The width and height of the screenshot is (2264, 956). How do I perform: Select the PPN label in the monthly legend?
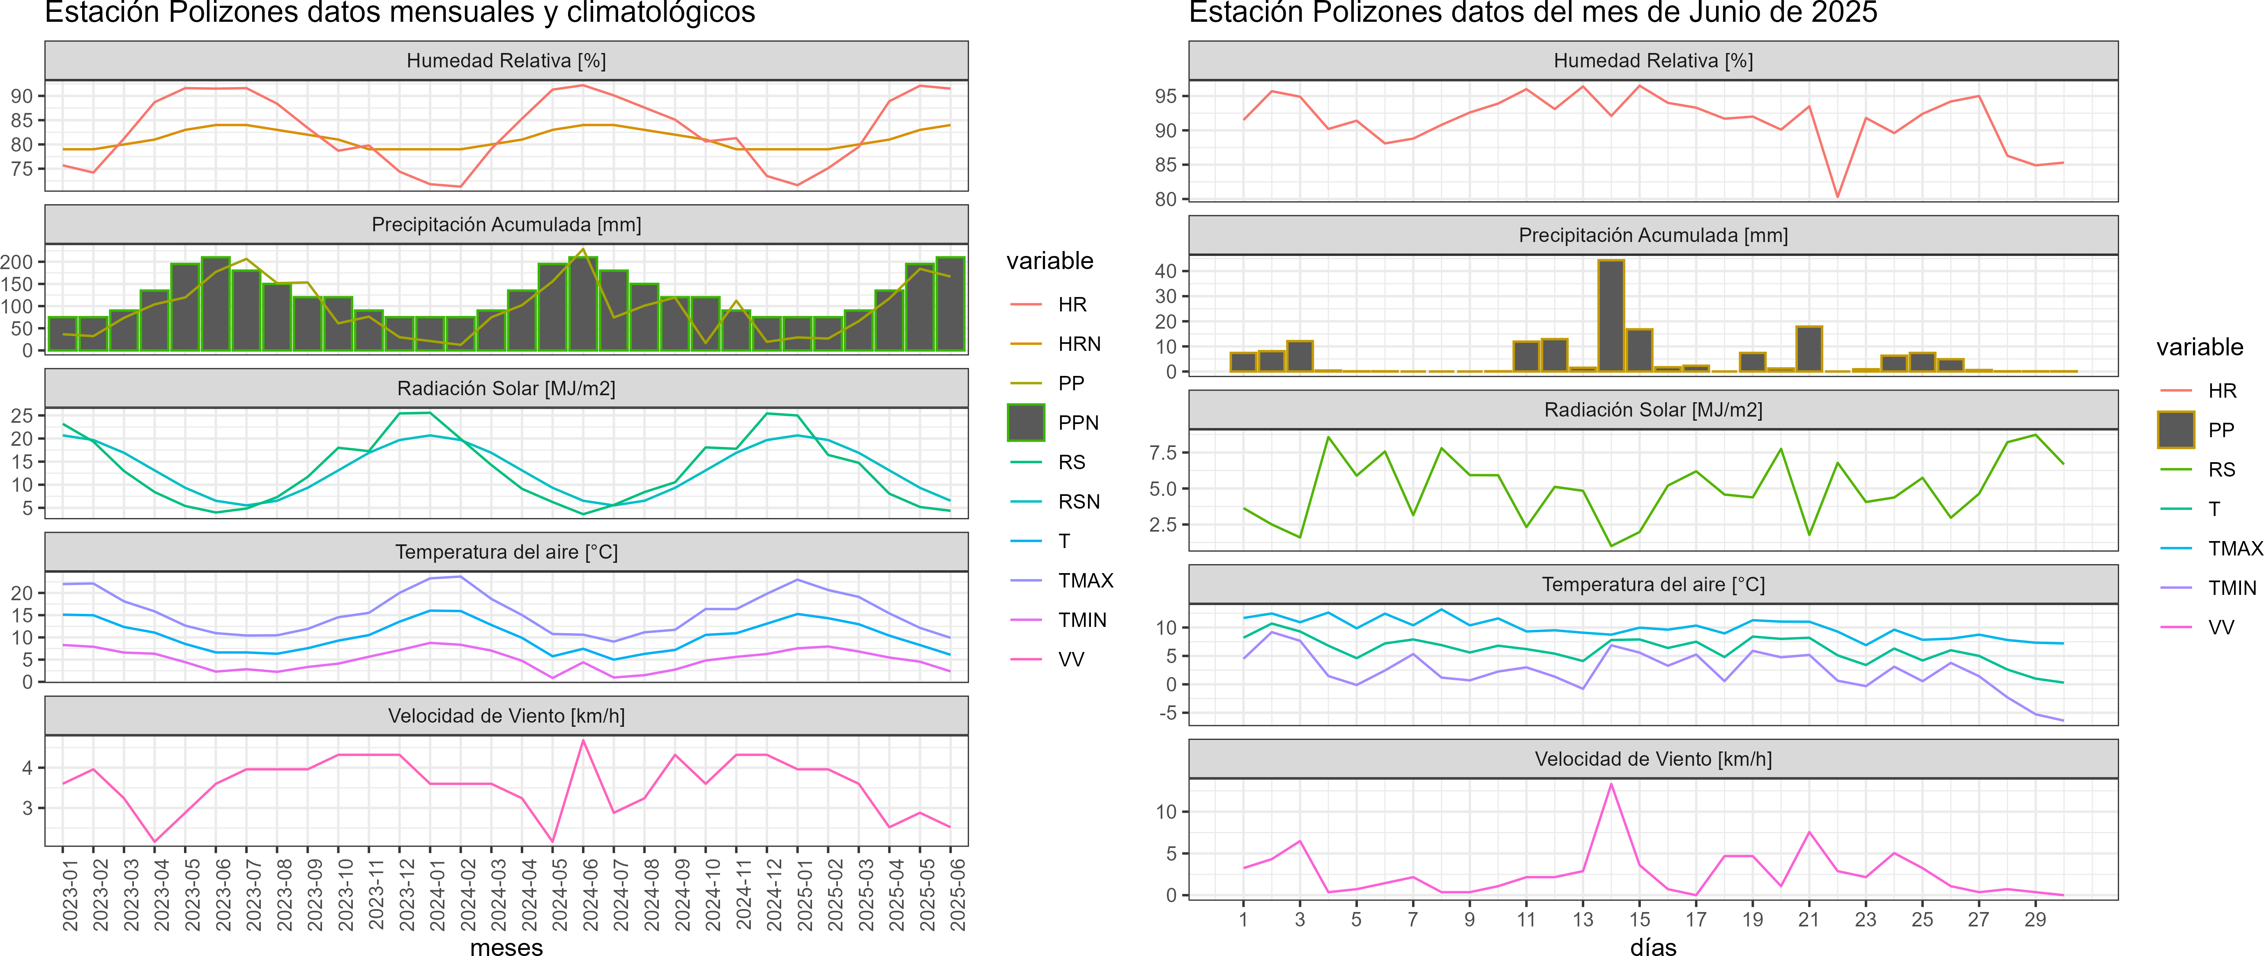point(1078,423)
